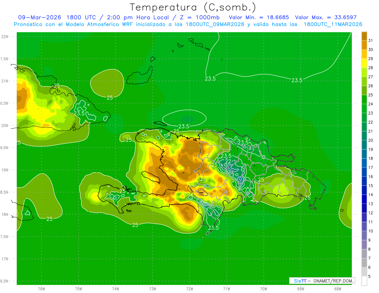
Task: Click the '76W' longitude axis label
Action: click(x=41, y=289)
